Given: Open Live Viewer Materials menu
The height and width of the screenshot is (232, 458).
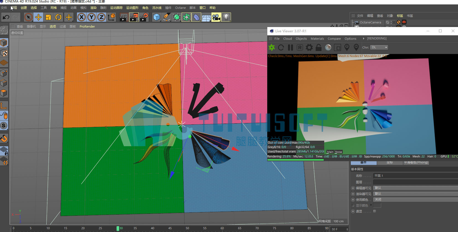Looking at the screenshot, I should pos(317,39).
